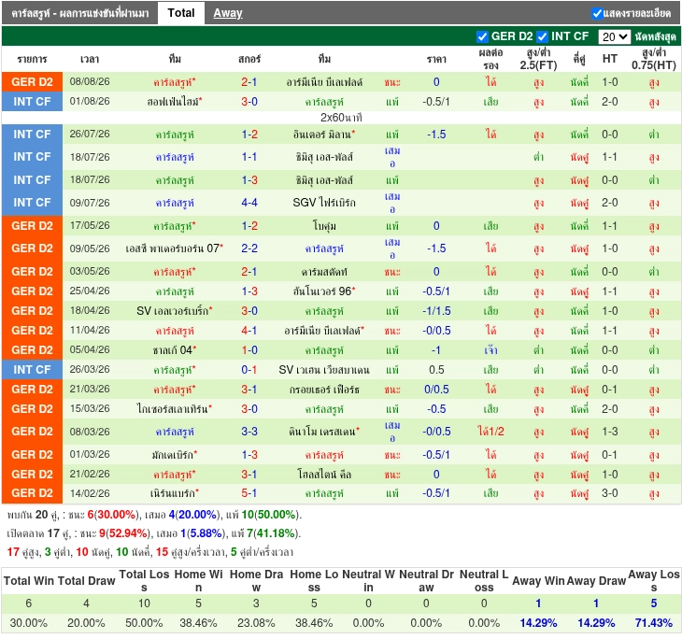Click the 71.43% away loss percentage

(654, 623)
